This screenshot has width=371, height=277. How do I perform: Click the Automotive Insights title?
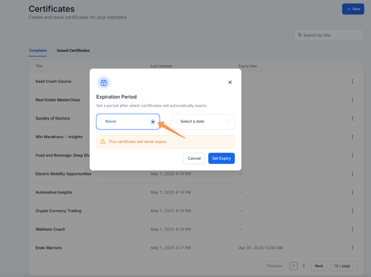54,192
